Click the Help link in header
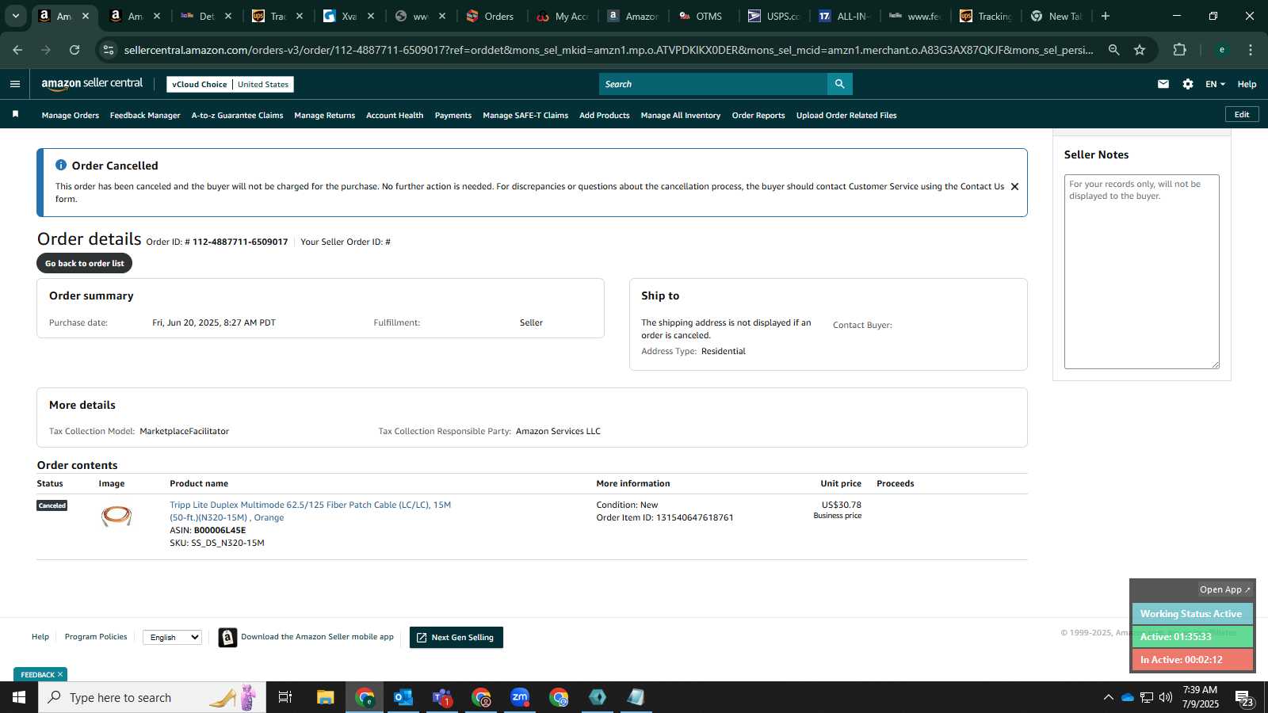The height and width of the screenshot is (713, 1268). (x=1247, y=84)
